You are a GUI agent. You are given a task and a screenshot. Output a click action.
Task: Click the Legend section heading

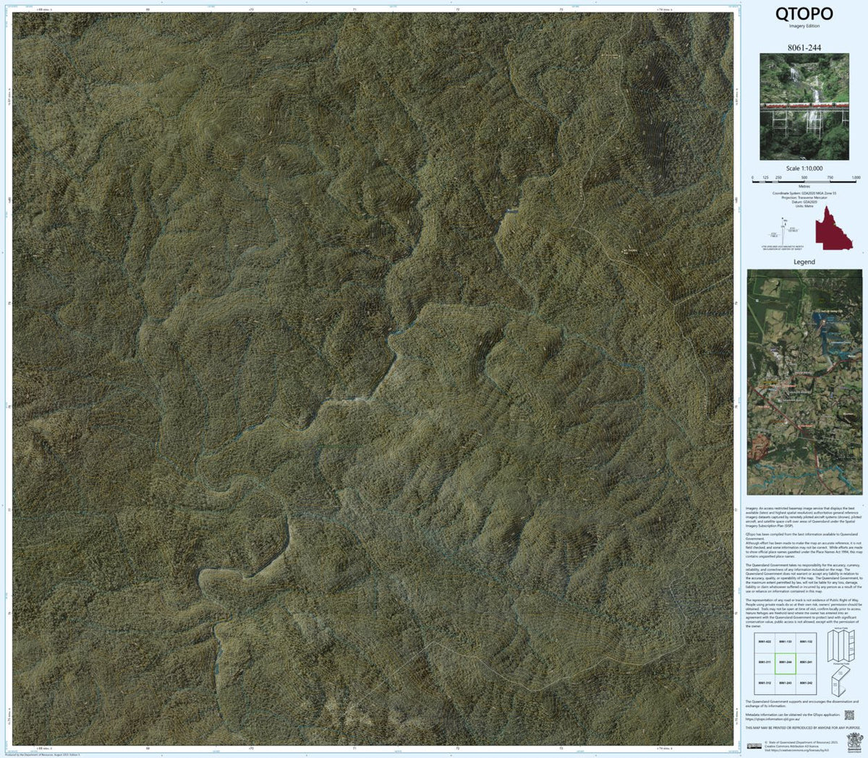pyautogui.click(x=804, y=262)
